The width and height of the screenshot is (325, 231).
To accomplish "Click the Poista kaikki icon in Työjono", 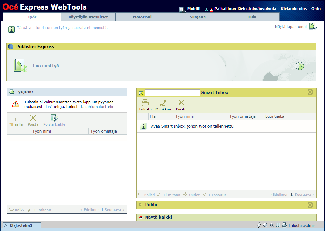I will [x=54, y=118].
